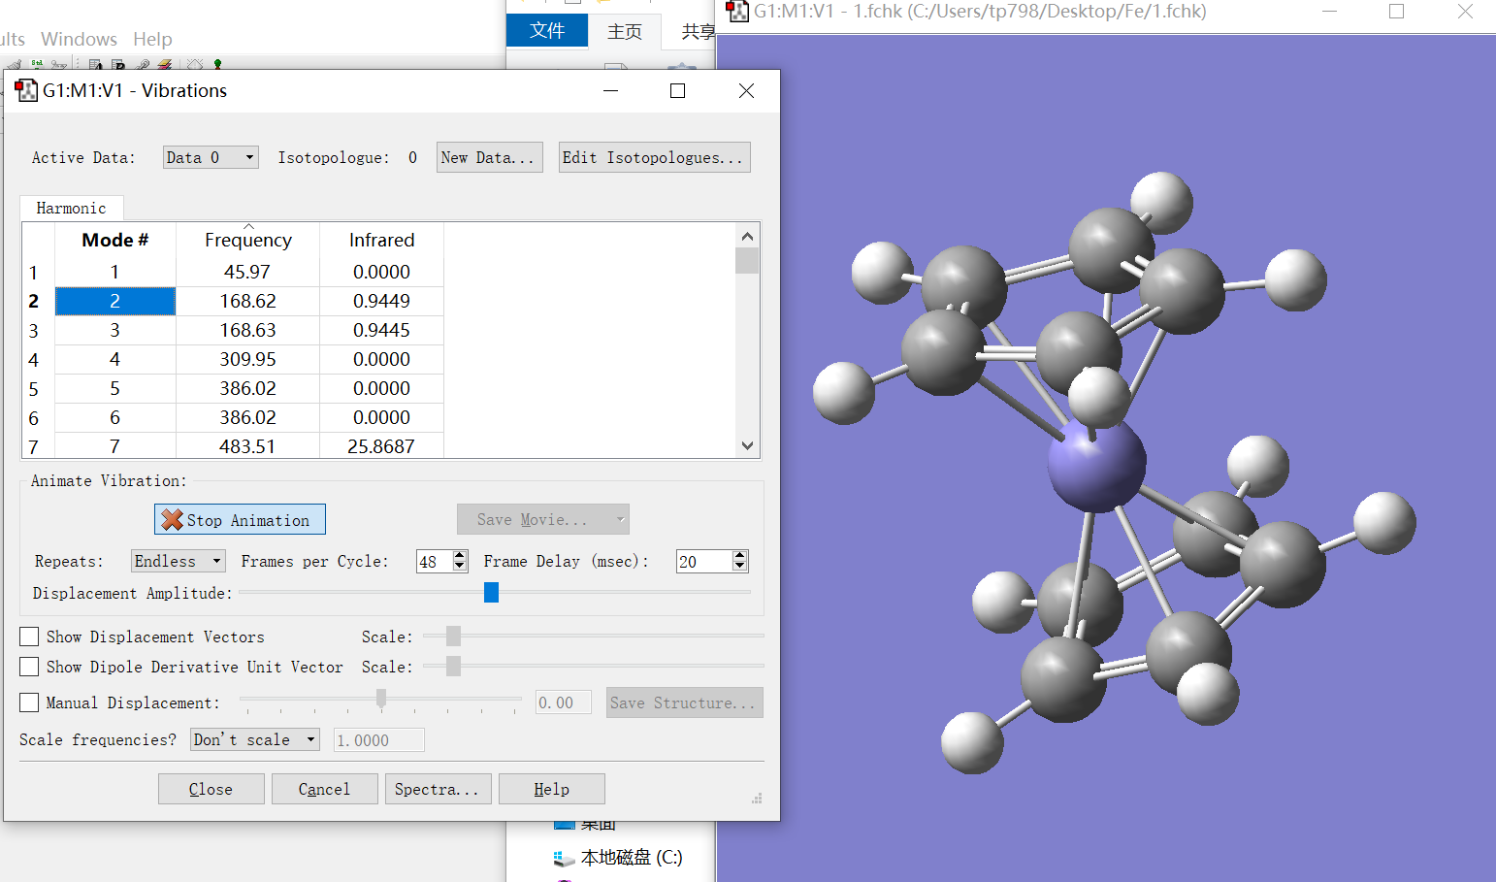
Task: Open the Windows menu
Action: 79,39
